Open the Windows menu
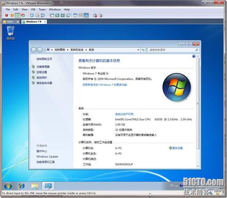This screenshot has height=198, width=227. point(55,9)
